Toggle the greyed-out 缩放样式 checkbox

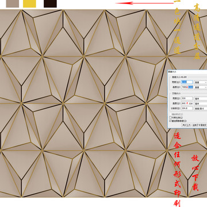tap(170, 114)
